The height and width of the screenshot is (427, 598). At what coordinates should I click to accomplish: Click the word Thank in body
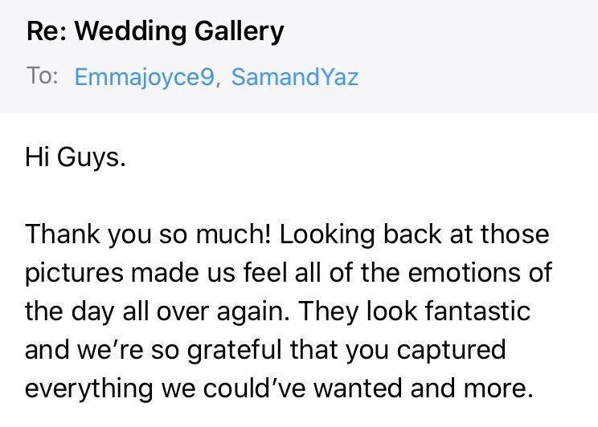pyautogui.click(x=63, y=234)
